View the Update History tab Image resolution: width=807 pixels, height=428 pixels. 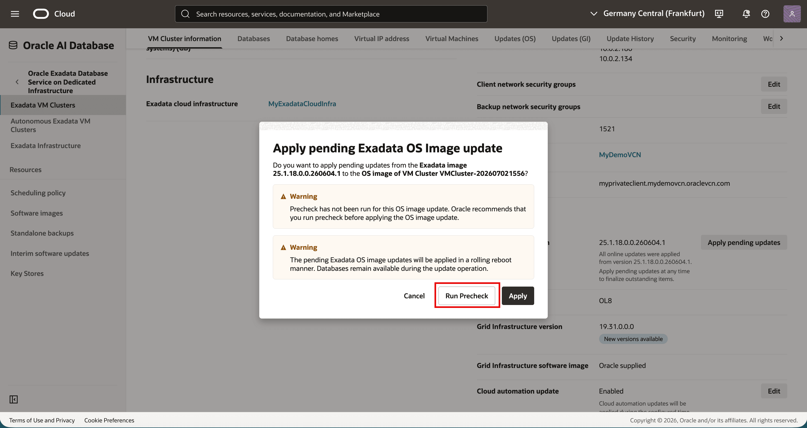pos(630,38)
